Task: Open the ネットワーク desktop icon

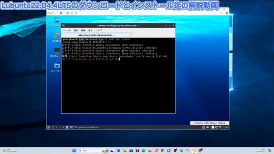Action: coord(57,66)
